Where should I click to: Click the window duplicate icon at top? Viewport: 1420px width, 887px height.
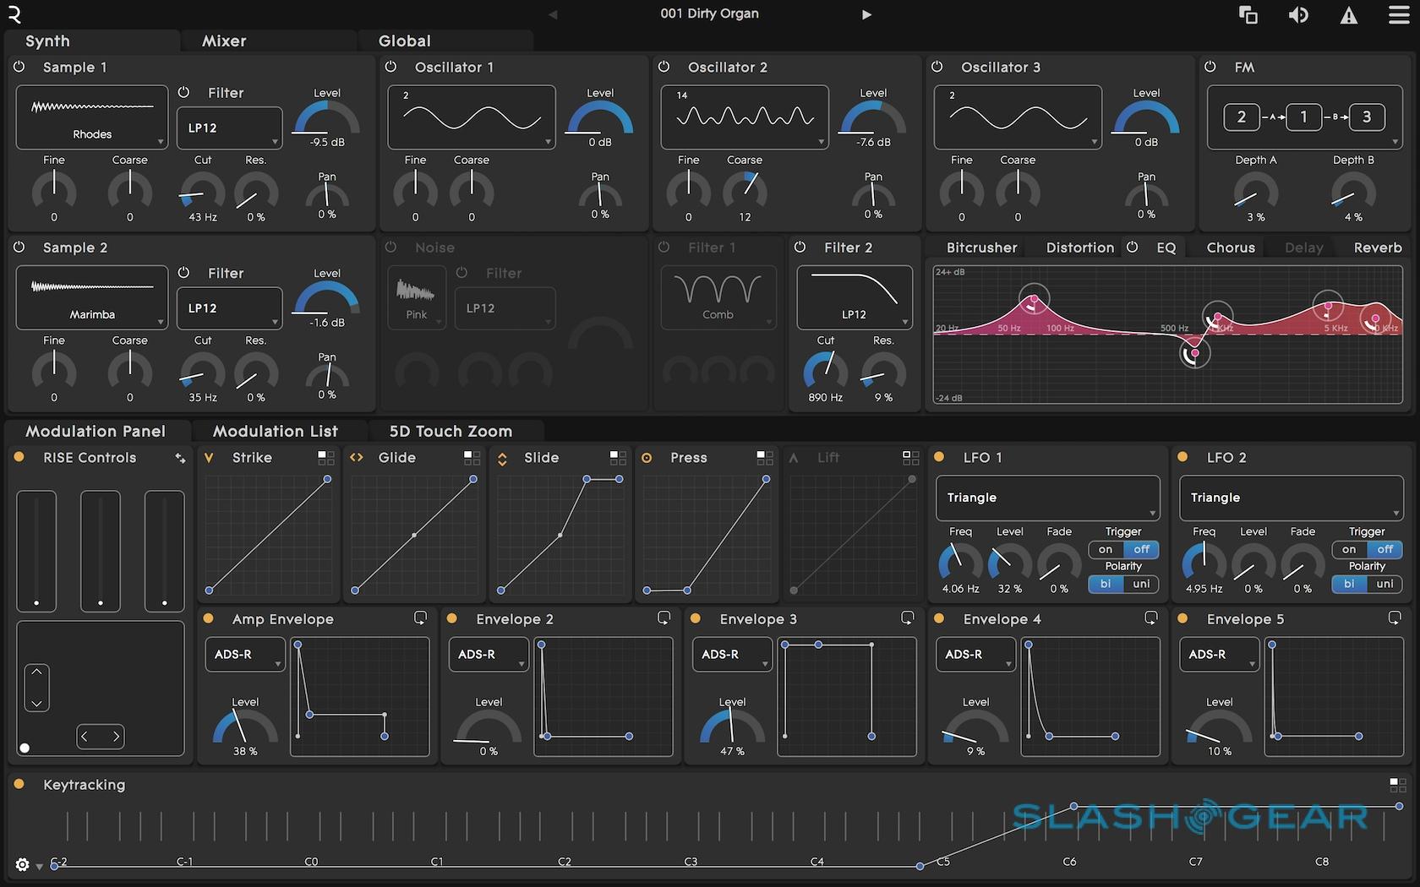(x=1248, y=15)
